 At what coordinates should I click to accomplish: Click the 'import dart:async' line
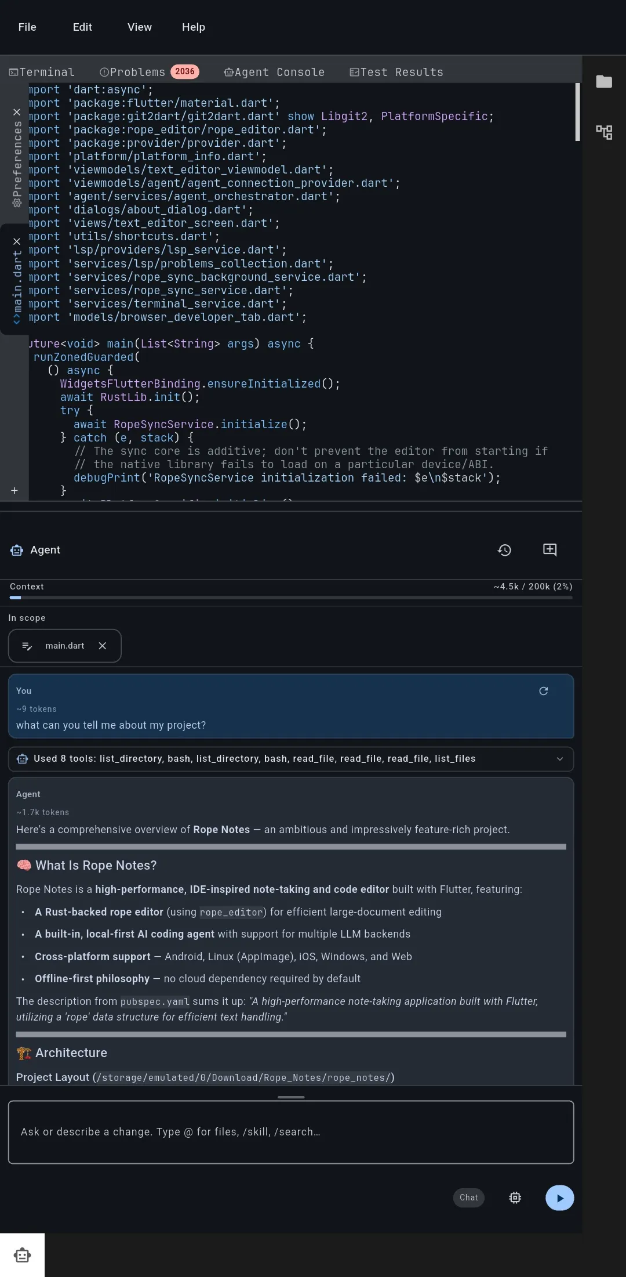(x=91, y=89)
